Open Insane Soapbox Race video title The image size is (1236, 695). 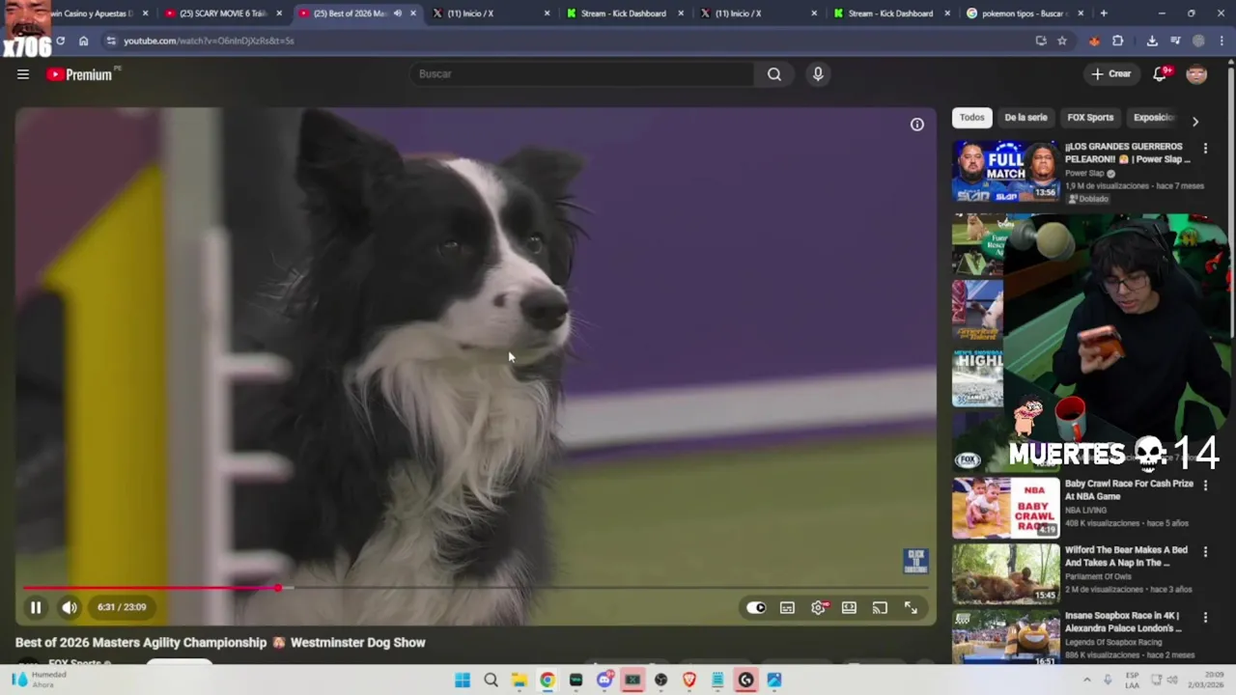point(1123,622)
